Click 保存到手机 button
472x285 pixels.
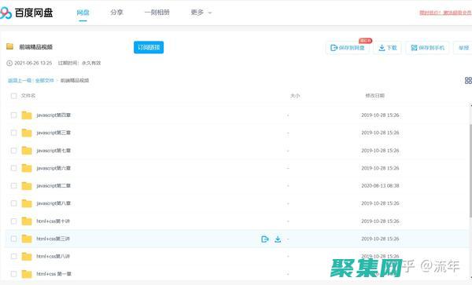[x=427, y=48]
